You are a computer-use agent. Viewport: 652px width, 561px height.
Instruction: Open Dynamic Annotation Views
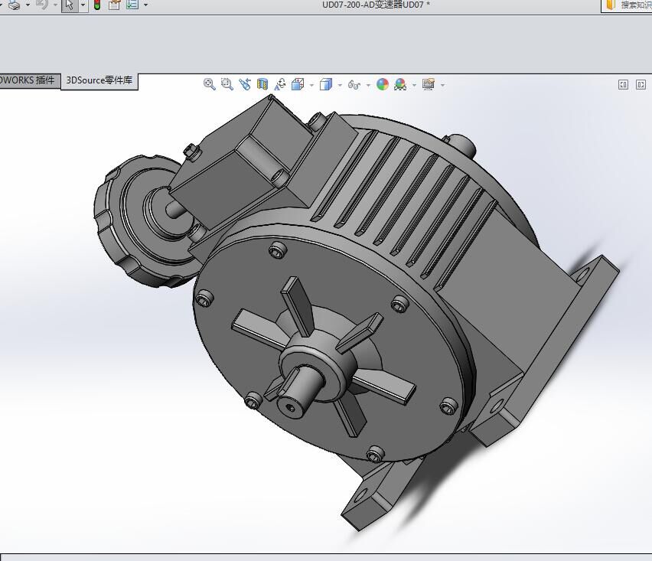click(x=280, y=84)
